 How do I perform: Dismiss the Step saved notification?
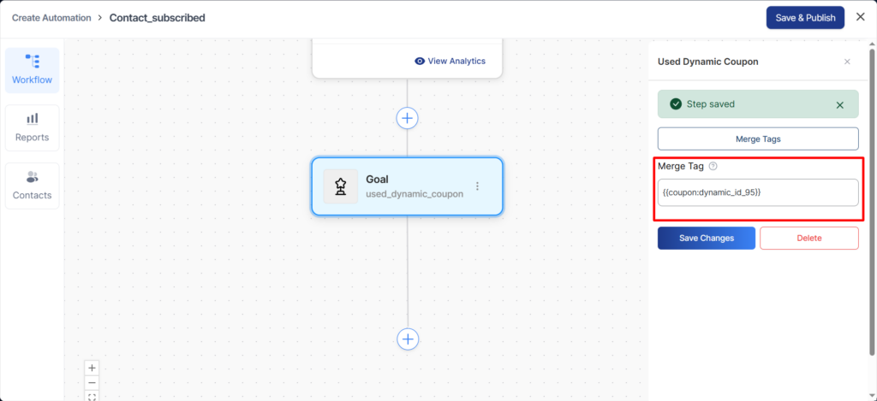(839, 105)
